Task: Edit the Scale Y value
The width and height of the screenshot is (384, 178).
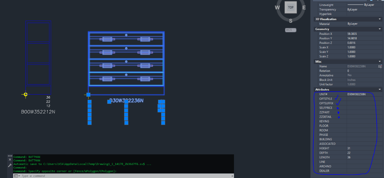Action: pos(364,52)
